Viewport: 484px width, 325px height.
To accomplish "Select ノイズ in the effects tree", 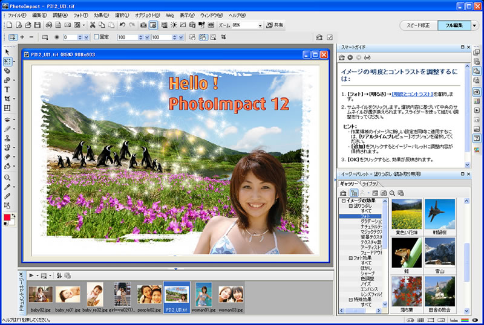I will coord(365,284).
